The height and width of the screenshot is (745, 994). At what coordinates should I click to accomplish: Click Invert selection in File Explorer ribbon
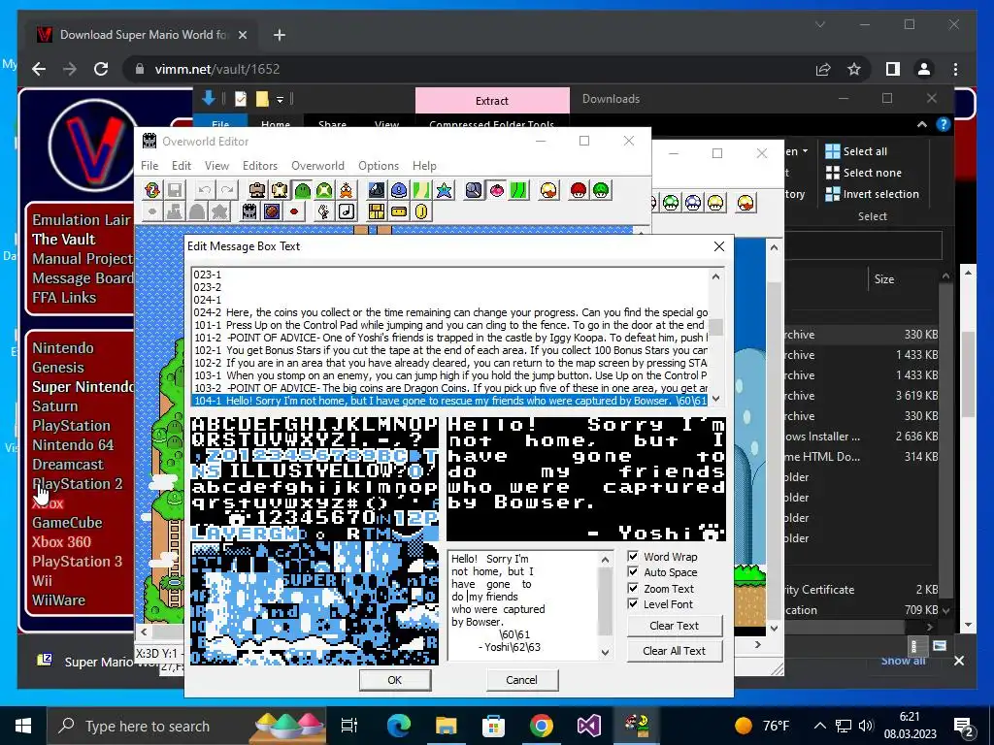click(x=873, y=194)
